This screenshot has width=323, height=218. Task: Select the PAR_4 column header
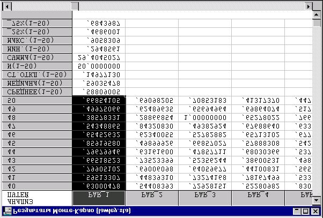point(258,198)
